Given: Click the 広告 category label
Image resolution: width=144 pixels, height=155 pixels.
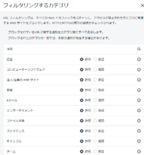Looking at the screenshot, I should (10, 59).
